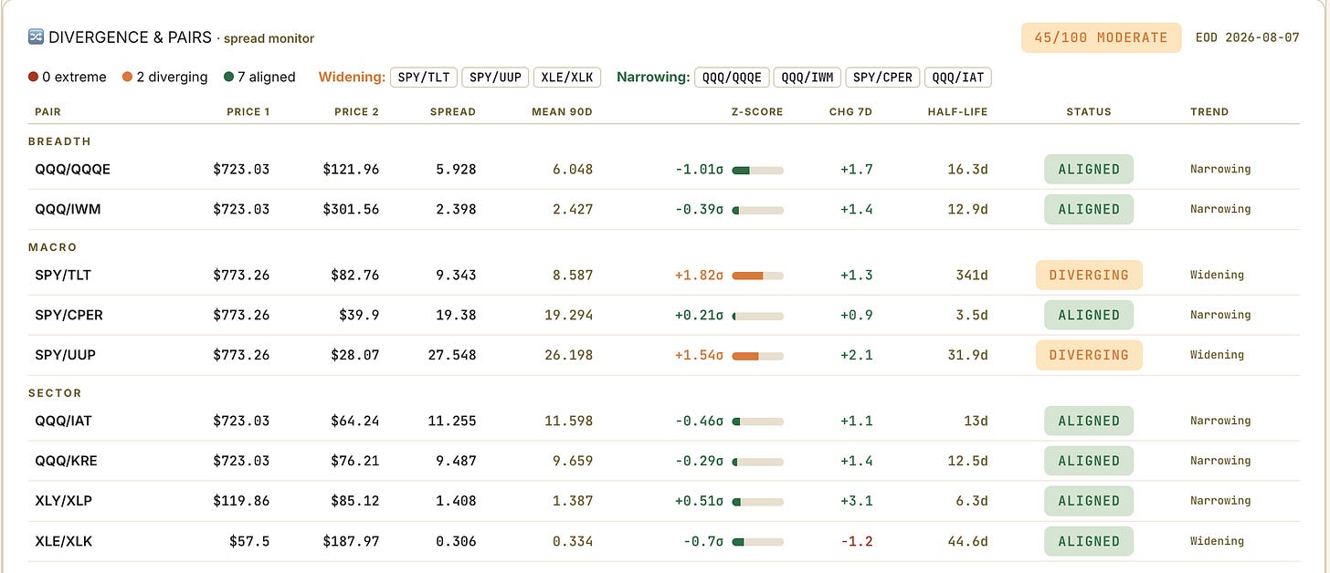Screen dimensions: 1330x573
Task: Select the XLE/XLK widening chip
Action: [x=565, y=78]
